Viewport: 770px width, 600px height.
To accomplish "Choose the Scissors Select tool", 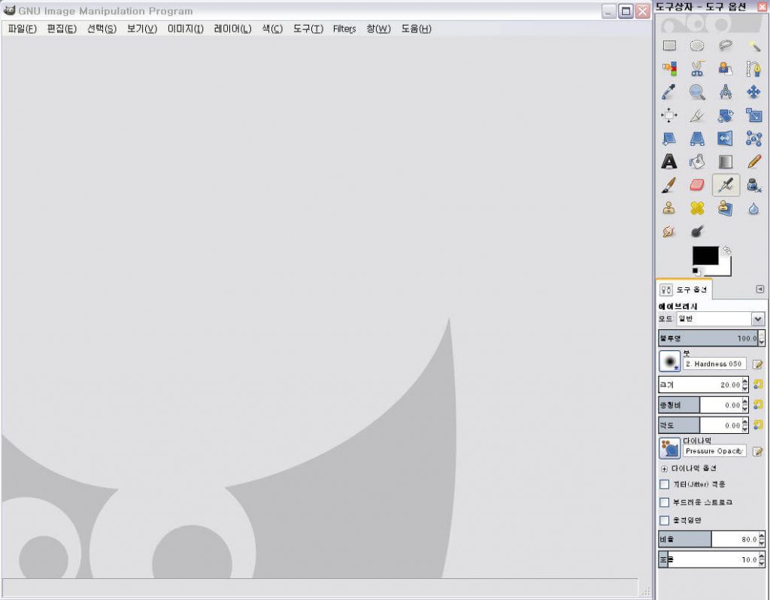I will pos(697,68).
